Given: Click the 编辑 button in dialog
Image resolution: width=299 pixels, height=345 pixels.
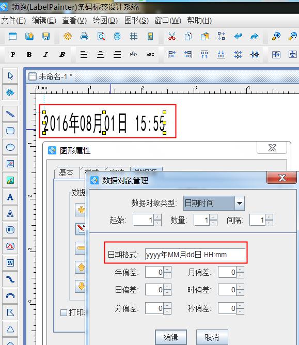Looking at the screenshot, I should pyautogui.click(x=171, y=337).
